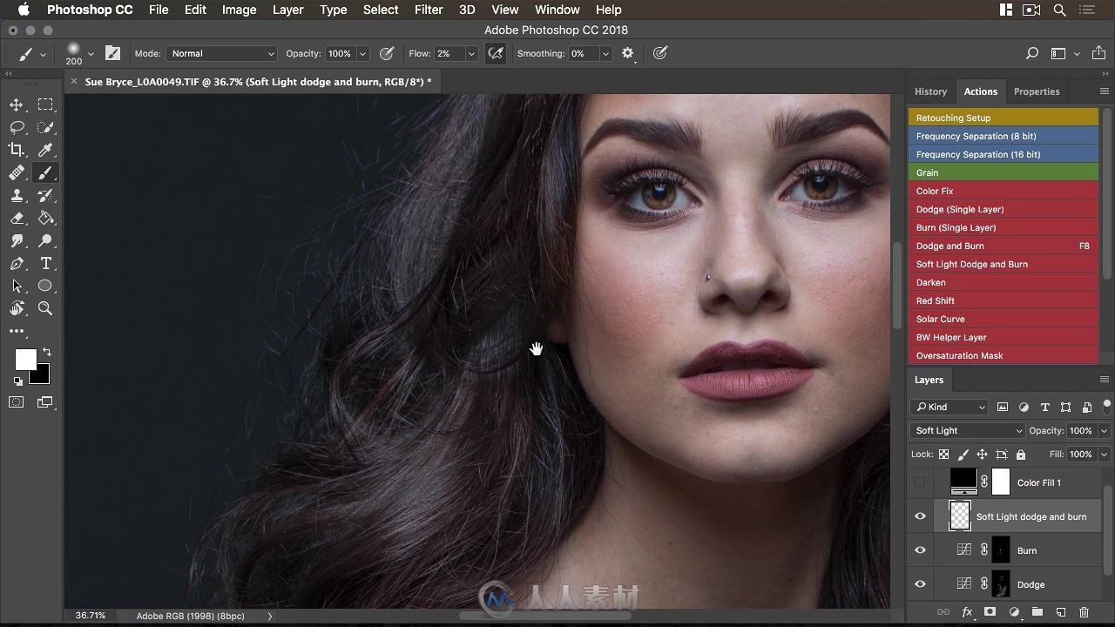Open the Layer menu
Screen dimensions: 1115x627
pyautogui.click(x=287, y=10)
